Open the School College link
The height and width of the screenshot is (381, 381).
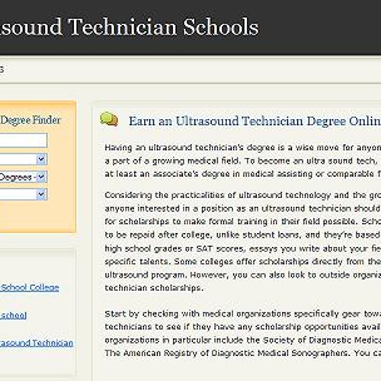30,288
